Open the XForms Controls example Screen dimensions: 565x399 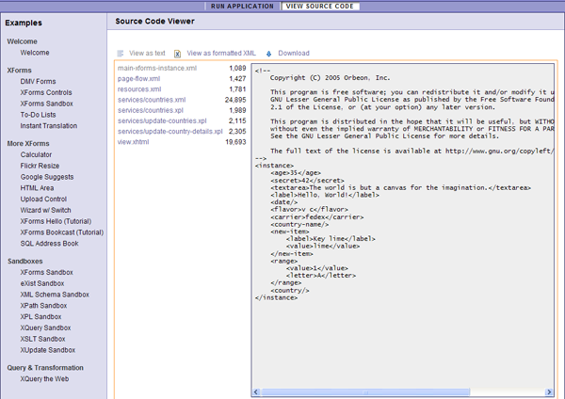pyautogui.click(x=46, y=92)
